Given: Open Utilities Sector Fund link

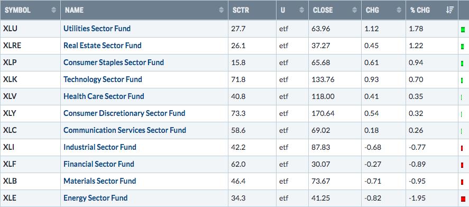Looking at the screenshot, I should (x=97, y=29).
